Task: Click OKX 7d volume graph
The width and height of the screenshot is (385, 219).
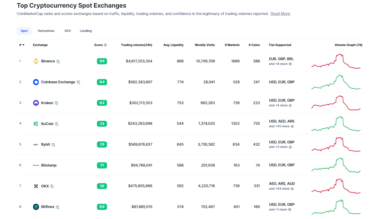Action: coord(336,186)
